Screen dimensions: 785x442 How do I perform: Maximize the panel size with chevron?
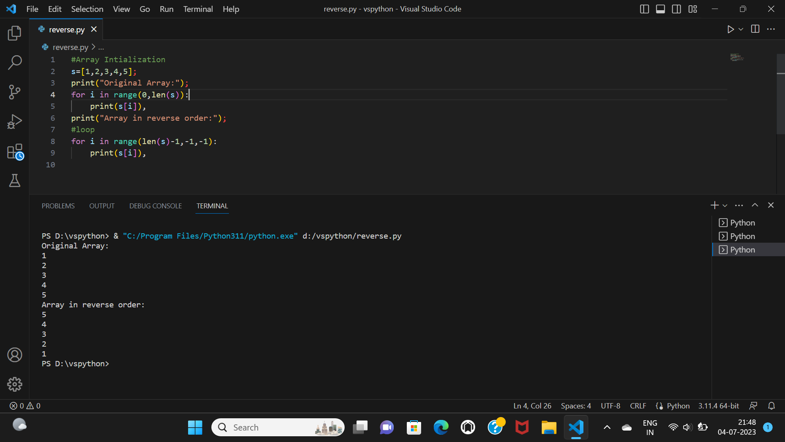pos(755,205)
